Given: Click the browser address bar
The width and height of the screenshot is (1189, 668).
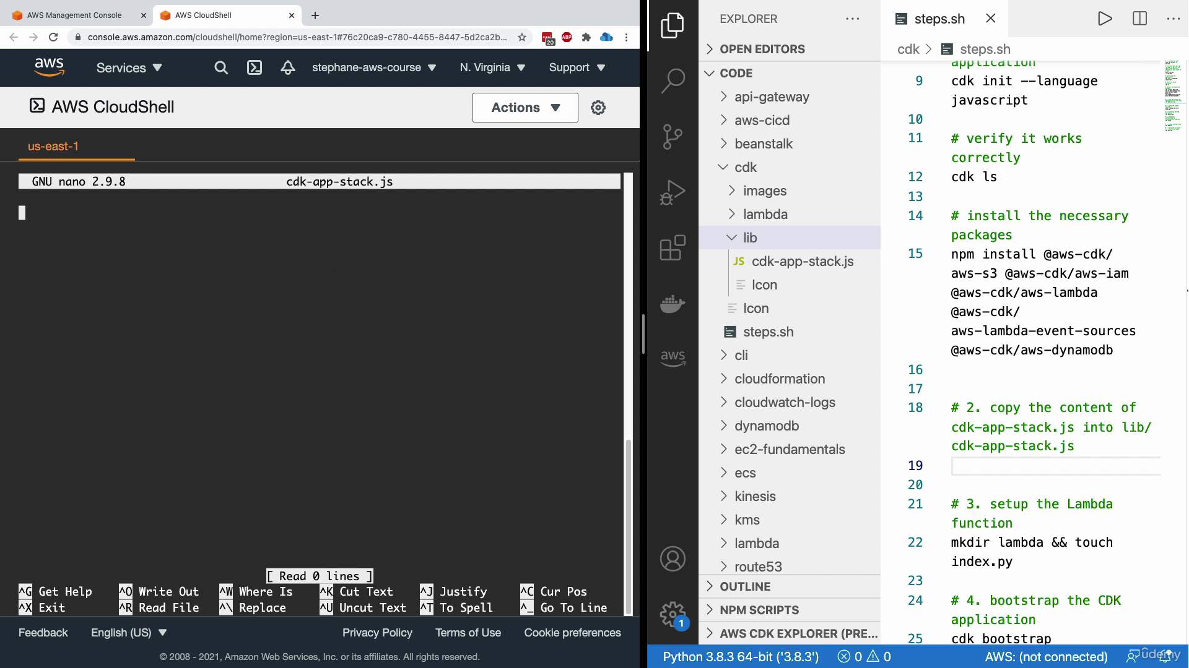Looking at the screenshot, I should click(297, 37).
